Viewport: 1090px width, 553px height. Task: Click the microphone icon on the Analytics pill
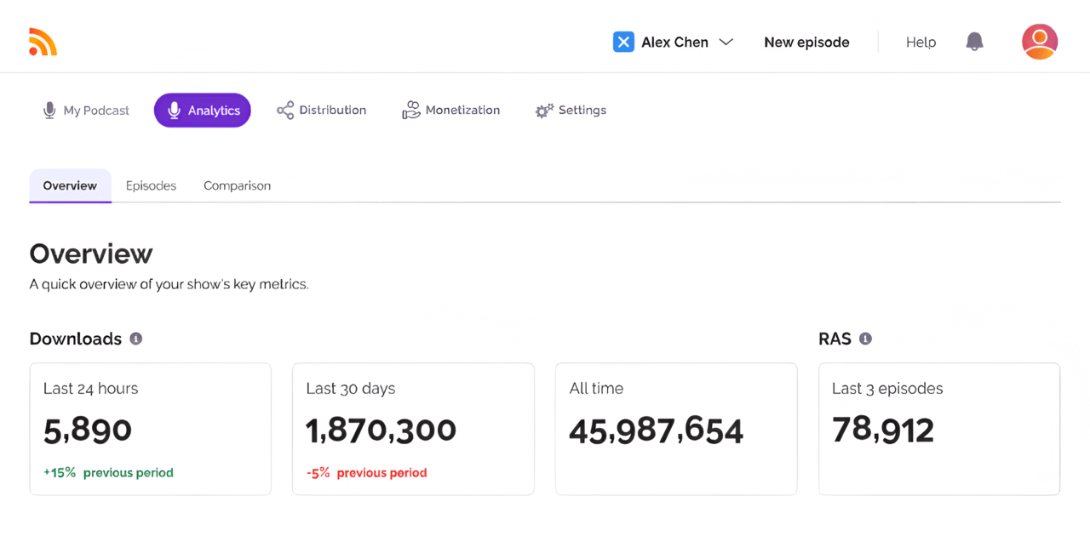[175, 110]
